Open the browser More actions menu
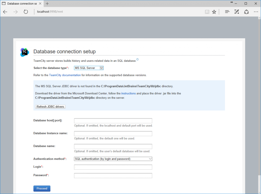Viewport: 261px width, 194px height. point(256,12)
